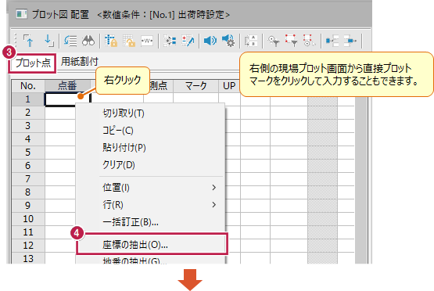
Task: Expand the 行(R) submenu arrow
Action: click(x=213, y=205)
